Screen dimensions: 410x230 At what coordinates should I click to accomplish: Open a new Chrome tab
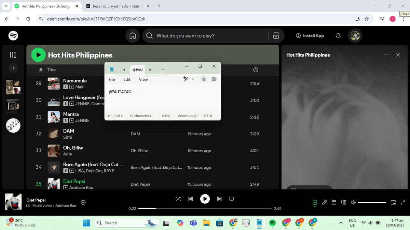pyautogui.click(x=159, y=6)
